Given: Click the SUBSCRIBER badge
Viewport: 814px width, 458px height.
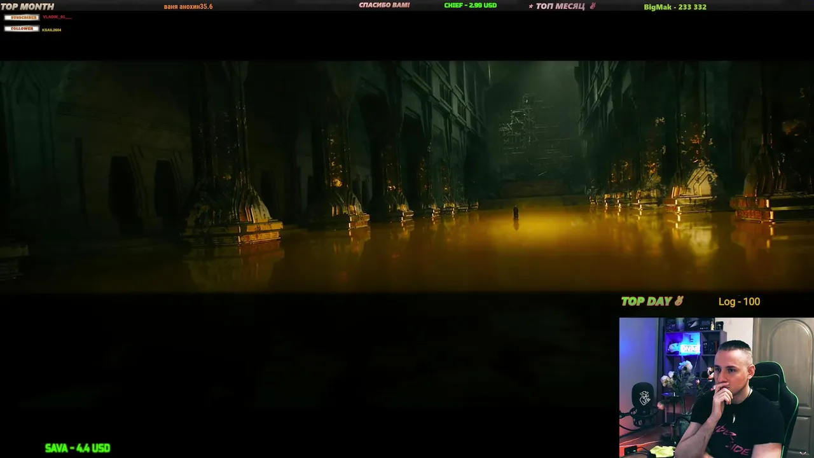Looking at the screenshot, I should tap(22, 17).
